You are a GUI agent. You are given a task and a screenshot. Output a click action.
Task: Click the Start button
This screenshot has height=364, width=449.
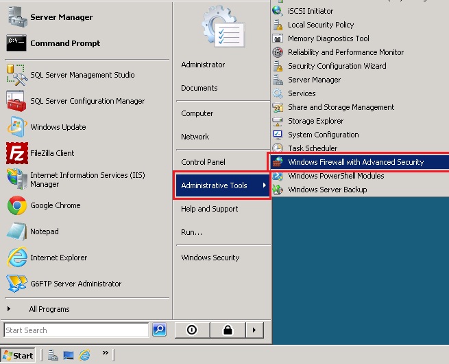[x=18, y=355]
